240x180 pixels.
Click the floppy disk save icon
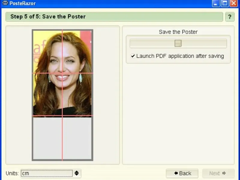coord(178,43)
